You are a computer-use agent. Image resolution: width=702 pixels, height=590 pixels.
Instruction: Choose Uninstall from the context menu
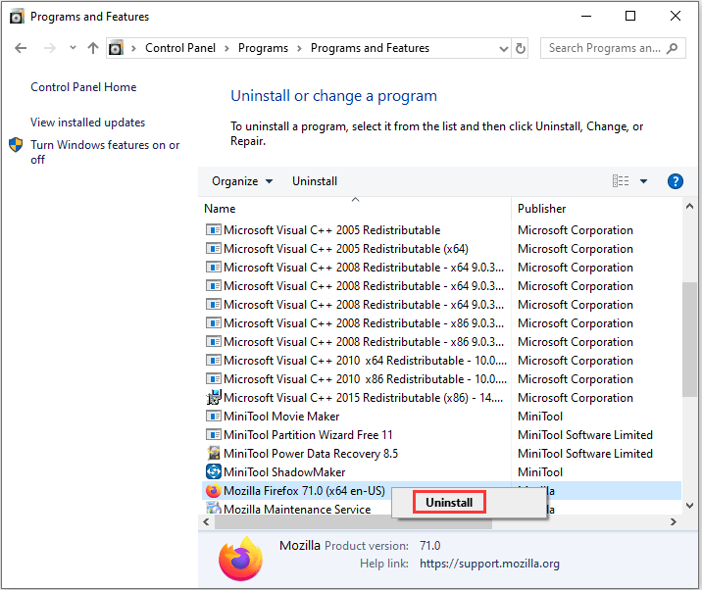449,502
